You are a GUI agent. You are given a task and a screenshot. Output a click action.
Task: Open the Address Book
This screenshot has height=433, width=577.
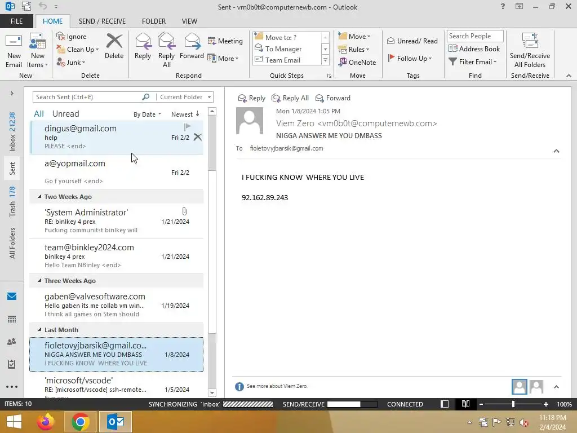click(x=474, y=48)
